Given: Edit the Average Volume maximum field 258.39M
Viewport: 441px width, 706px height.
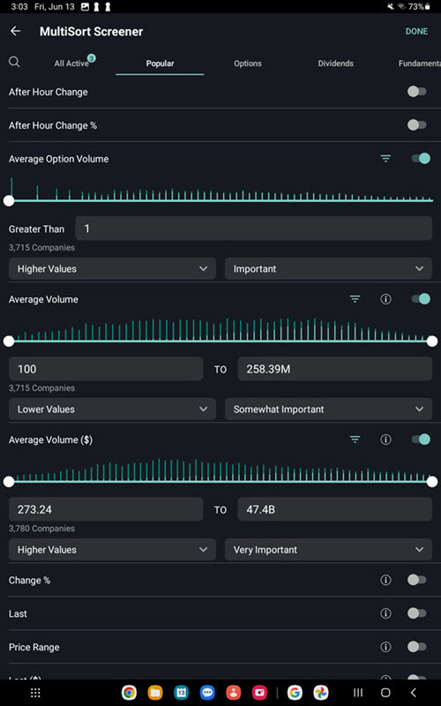Looking at the screenshot, I should [x=335, y=369].
